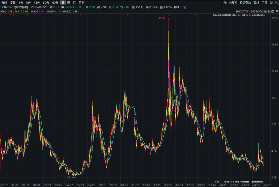The image size is (279, 187).
Task: Click the 7.72 price axis label
Action: point(274,124)
